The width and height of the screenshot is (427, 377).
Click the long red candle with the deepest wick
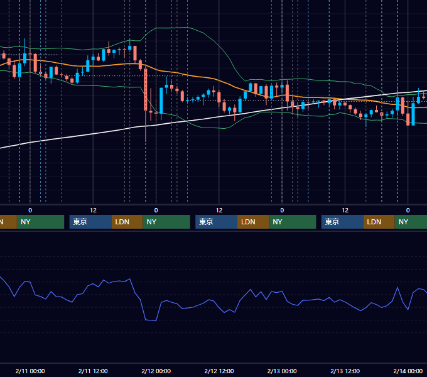pos(146,90)
